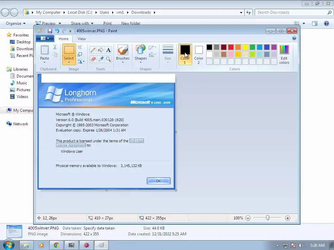The image size is (334, 250).
Task: Switch to the View ribbon tab
Action: pyautogui.click(x=82, y=39)
